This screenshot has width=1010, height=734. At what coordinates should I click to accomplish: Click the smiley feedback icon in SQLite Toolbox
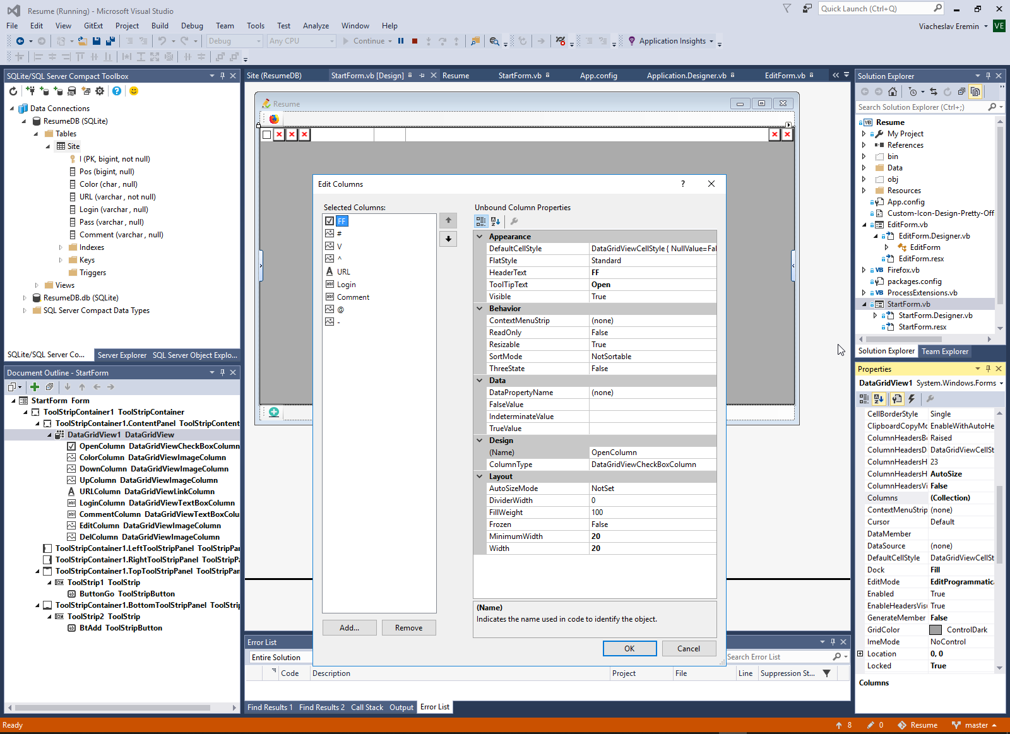tap(134, 91)
